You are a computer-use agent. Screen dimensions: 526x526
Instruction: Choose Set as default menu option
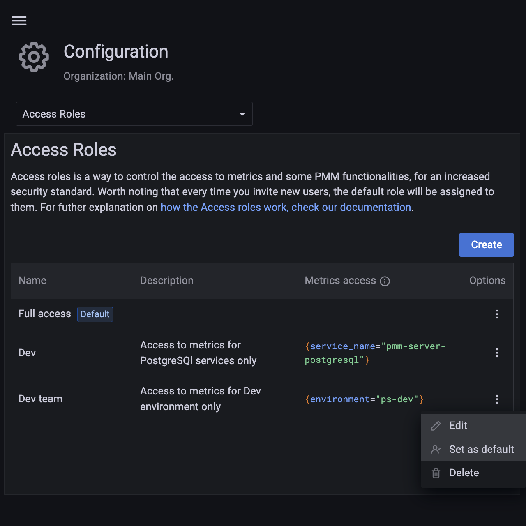tap(481, 450)
